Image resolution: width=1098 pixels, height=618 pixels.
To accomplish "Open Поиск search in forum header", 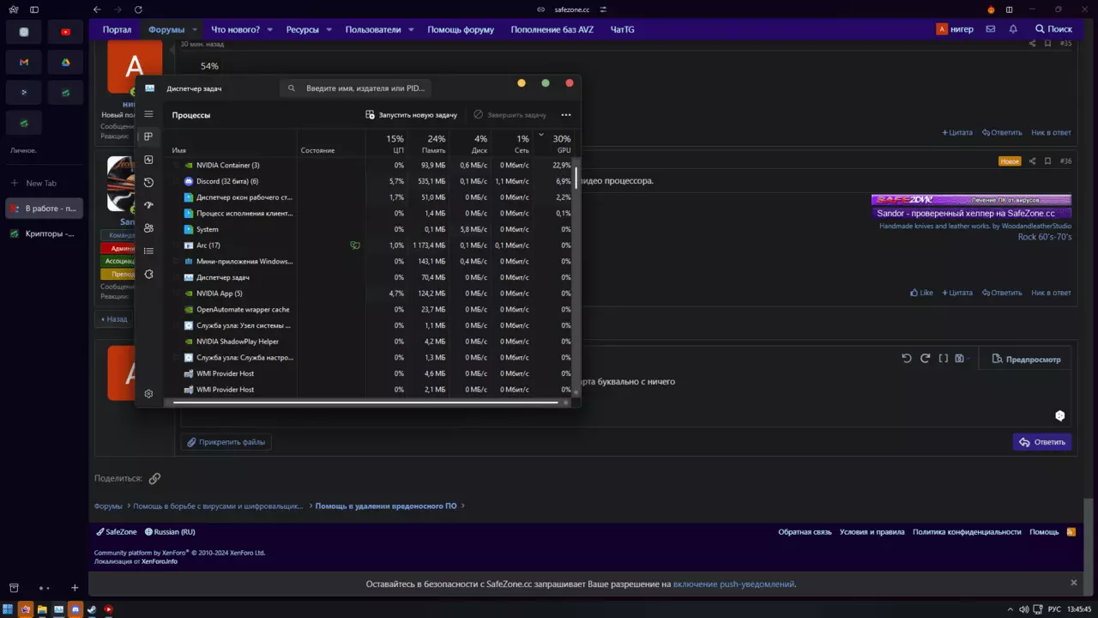I will (x=1053, y=29).
